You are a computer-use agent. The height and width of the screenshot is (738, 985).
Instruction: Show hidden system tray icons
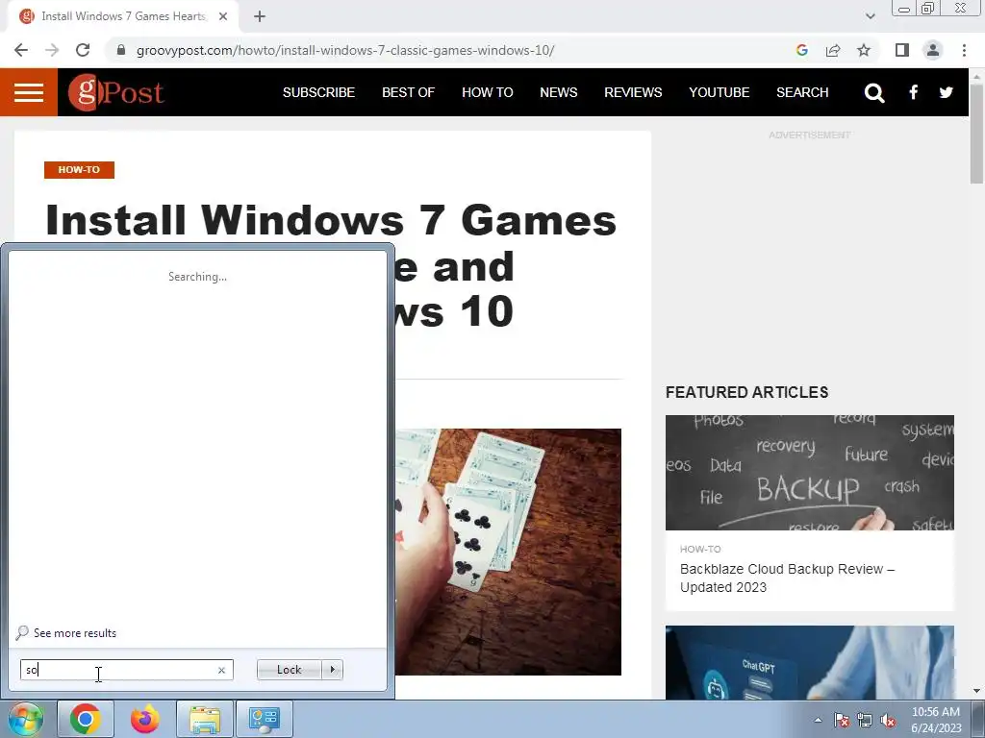click(x=818, y=720)
